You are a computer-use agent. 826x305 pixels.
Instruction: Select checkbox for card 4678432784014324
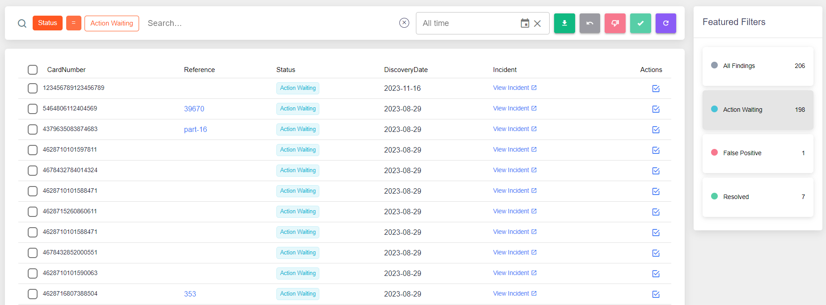(33, 170)
